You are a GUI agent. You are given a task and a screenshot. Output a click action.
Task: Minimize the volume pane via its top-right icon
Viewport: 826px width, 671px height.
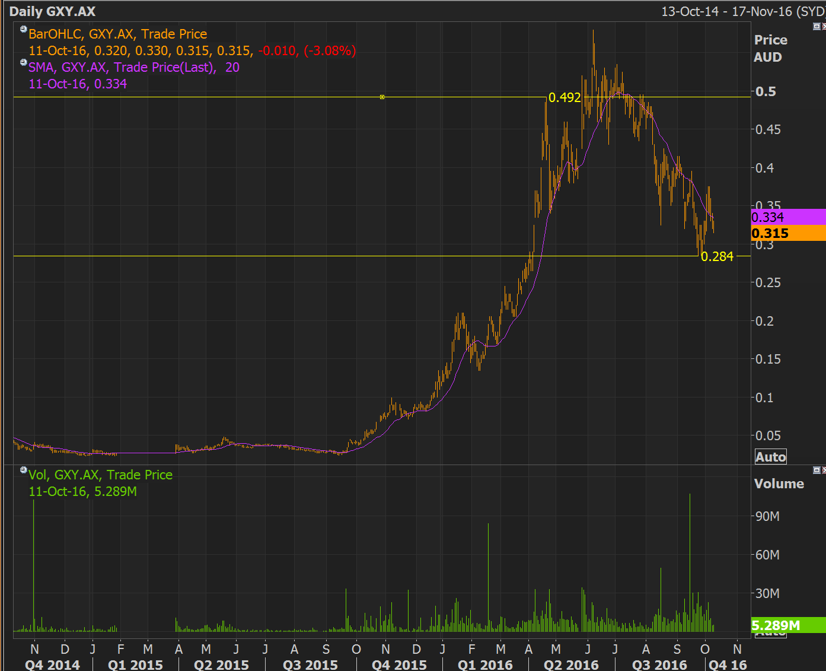point(817,470)
